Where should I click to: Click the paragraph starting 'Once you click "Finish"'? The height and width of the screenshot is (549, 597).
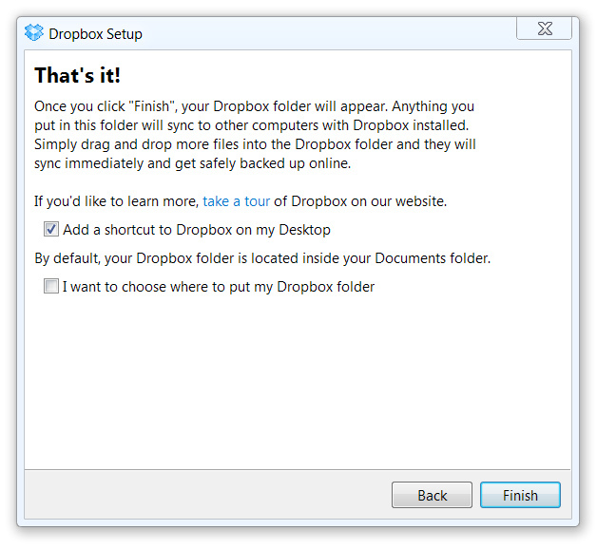(x=255, y=135)
